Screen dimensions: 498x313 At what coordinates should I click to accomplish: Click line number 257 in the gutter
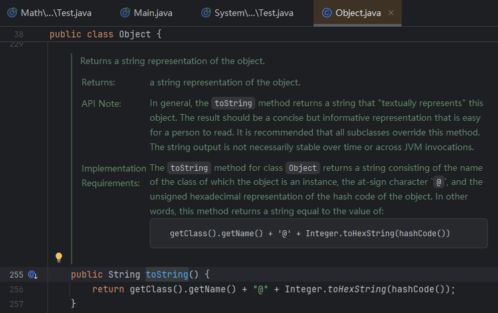[x=16, y=304]
